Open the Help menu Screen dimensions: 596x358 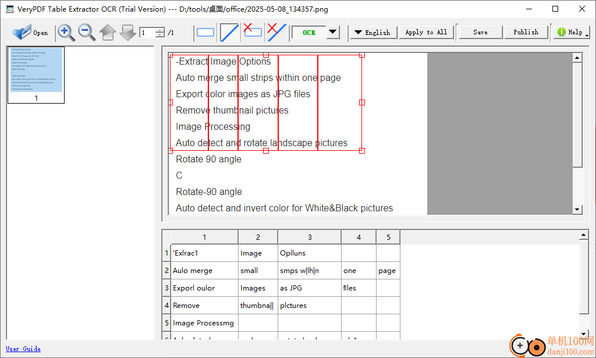572,32
